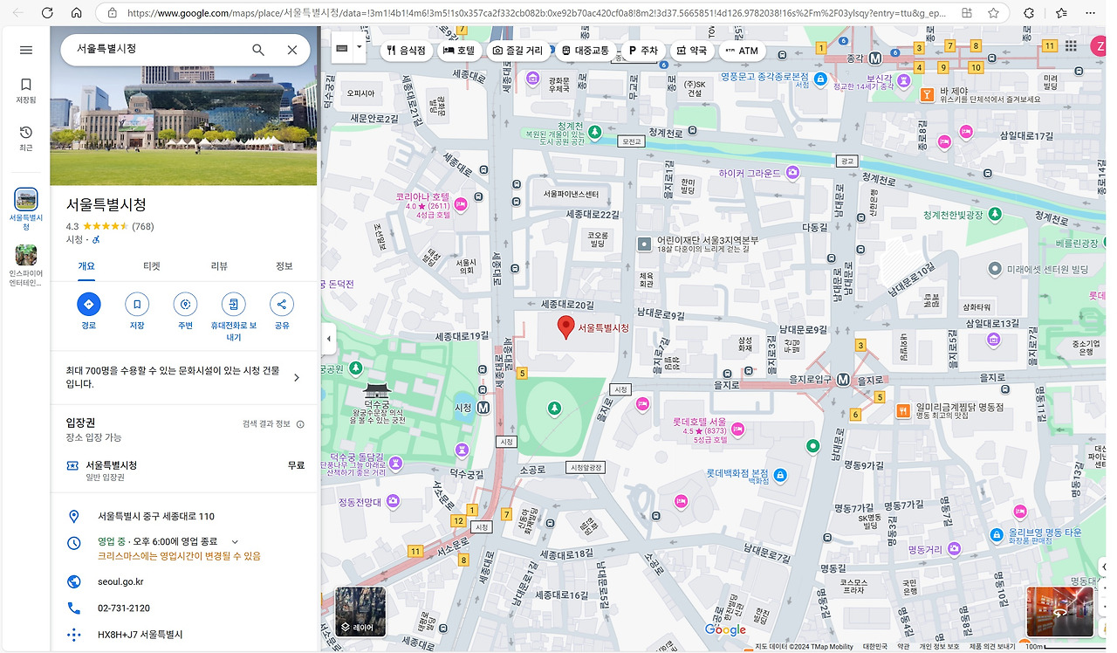Collapse the side panel with the arrow
1117x653 pixels.
(328, 339)
